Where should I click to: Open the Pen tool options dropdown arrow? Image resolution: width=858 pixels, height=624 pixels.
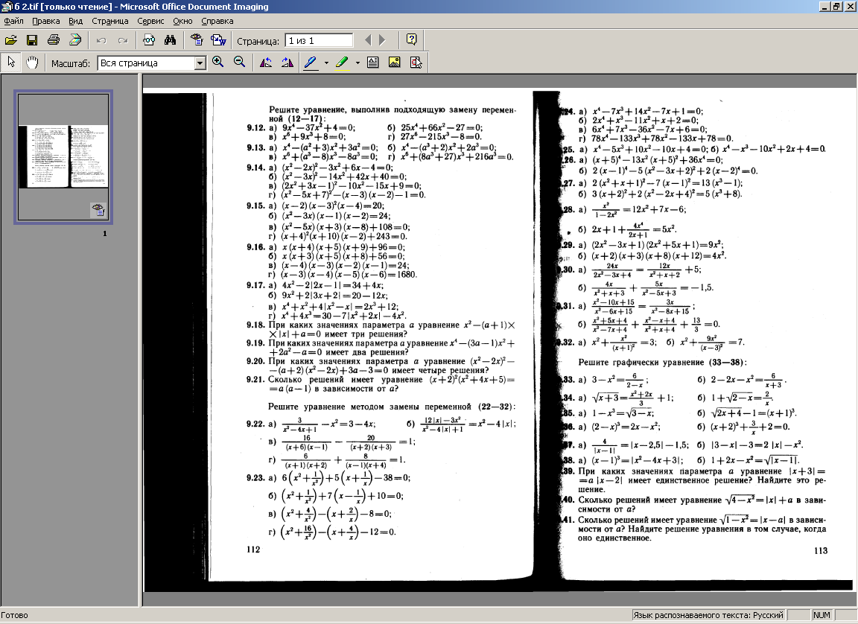326,63
